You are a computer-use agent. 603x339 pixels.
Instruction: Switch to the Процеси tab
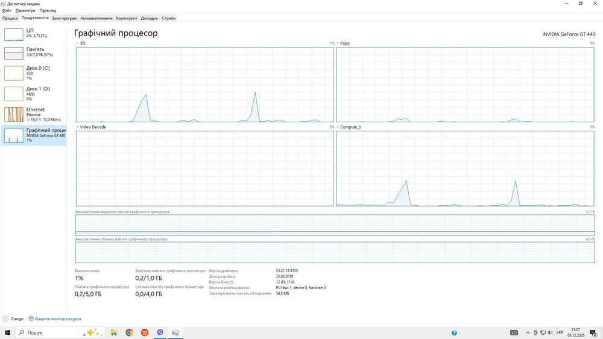point(10,18)
